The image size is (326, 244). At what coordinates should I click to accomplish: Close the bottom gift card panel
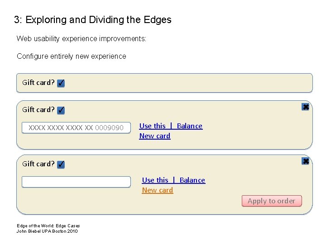click(x=306, y=161)
